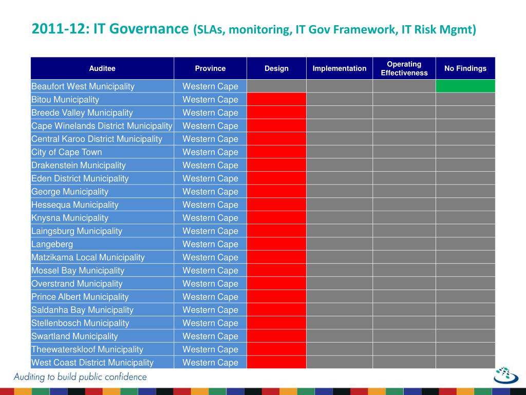This screenshot has height=395, width=526.
Task: Click the red Design cell for Knysna Municipality
Action: (x=276, y=218)
